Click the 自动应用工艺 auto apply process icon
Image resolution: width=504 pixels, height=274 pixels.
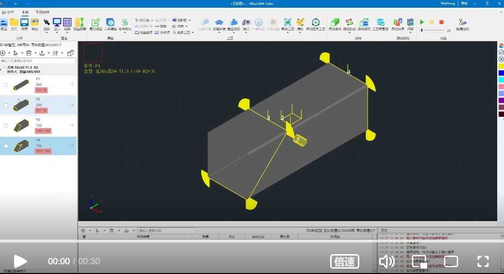point(316,24)
